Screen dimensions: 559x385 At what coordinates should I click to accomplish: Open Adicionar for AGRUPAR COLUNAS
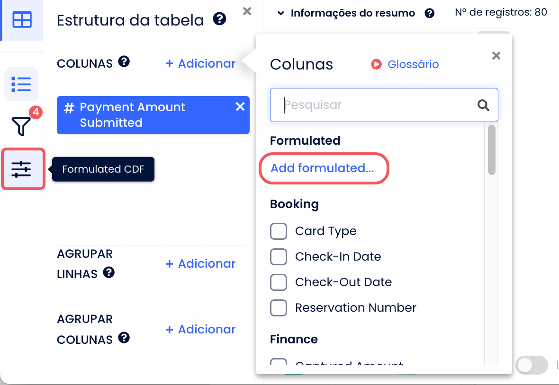200,329
